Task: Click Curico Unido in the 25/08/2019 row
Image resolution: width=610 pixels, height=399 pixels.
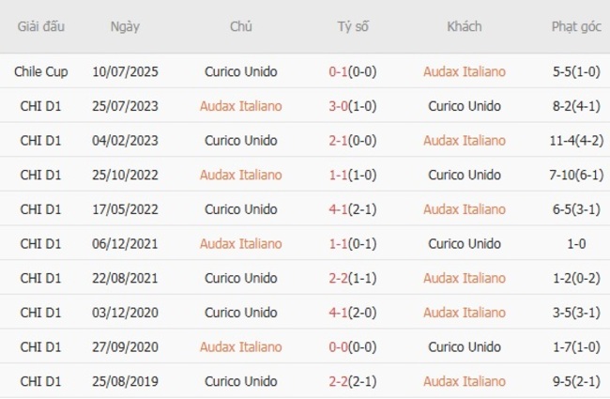Action: point(240,381)
